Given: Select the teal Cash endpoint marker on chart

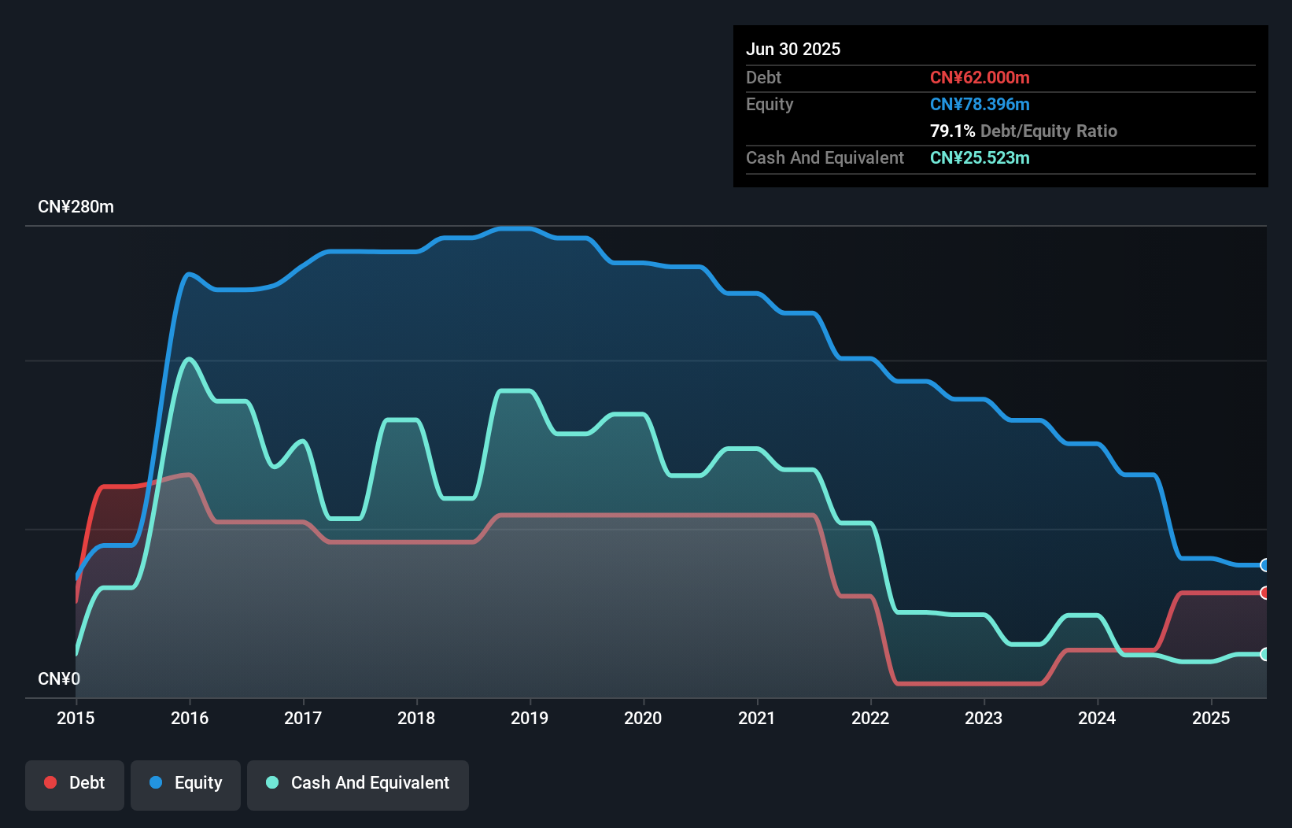Looking at the screenshot, I should 1265,654.
